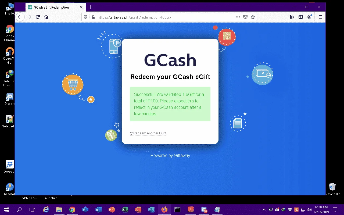Open the Recycle Bin on the desktop
344x215 pixels.
coord(332,189)
